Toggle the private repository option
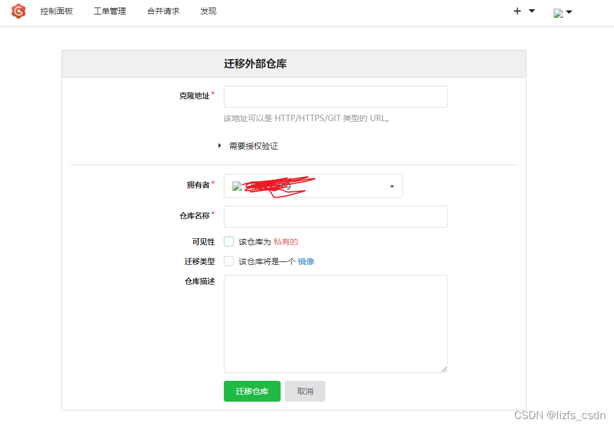Image resolution: width=614 pixels, height=426 pixels. coord(228,241)
